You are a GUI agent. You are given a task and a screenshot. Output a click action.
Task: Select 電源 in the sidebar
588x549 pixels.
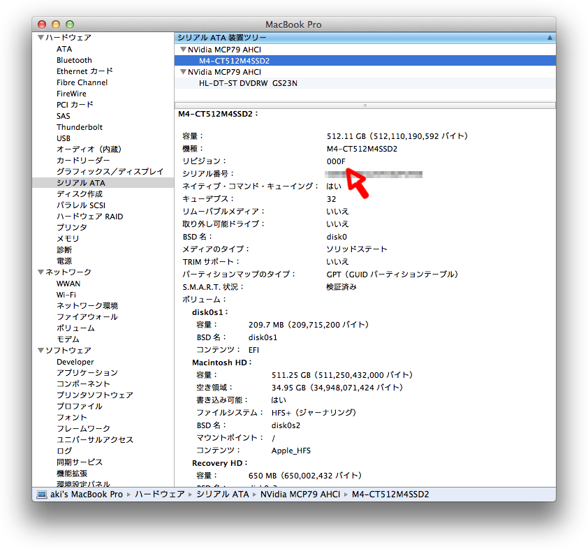64,261
